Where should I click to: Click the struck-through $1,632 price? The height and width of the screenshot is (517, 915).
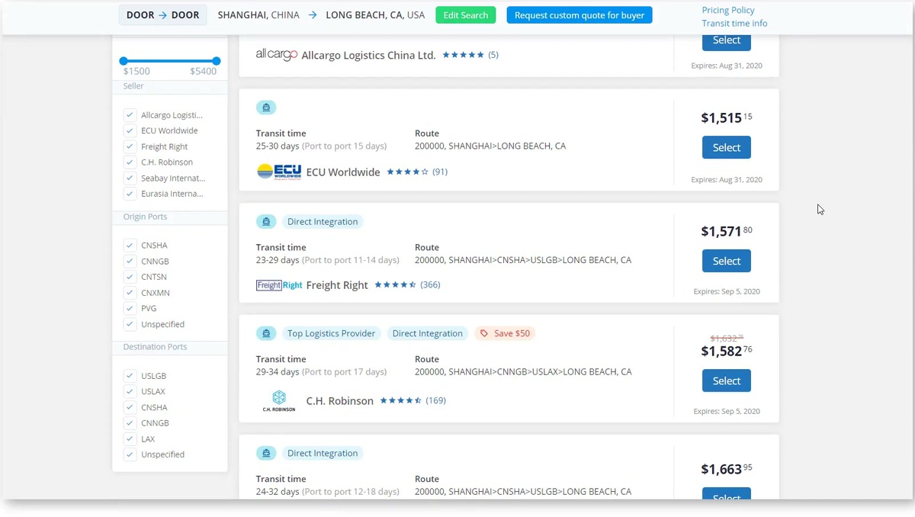727,339
